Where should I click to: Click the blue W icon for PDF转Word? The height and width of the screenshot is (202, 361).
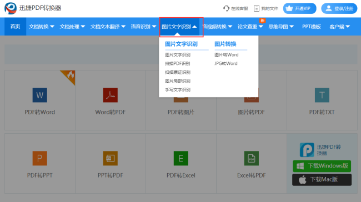[x=40, y=95]
